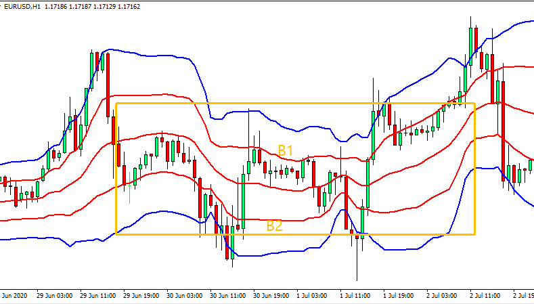Select the "1 Jul 19:00" time axis label
Image resolution: width=534 pixels, height=304 pixels.
[x=398, y=296]
